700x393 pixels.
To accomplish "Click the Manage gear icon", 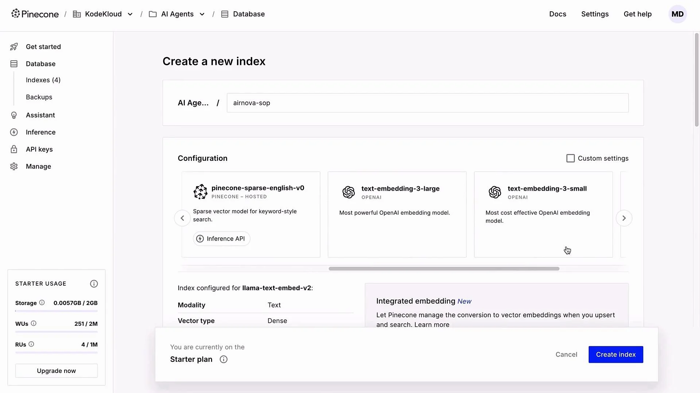I will pyautogui.click(x=14, y=166).
